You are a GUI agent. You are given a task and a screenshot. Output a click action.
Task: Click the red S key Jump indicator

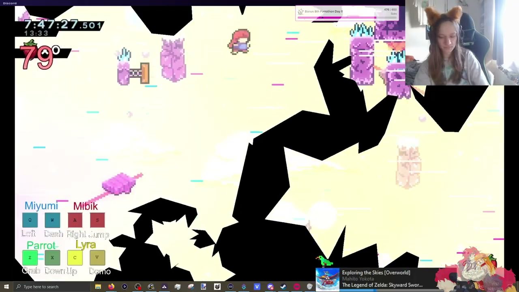point(97,220)
